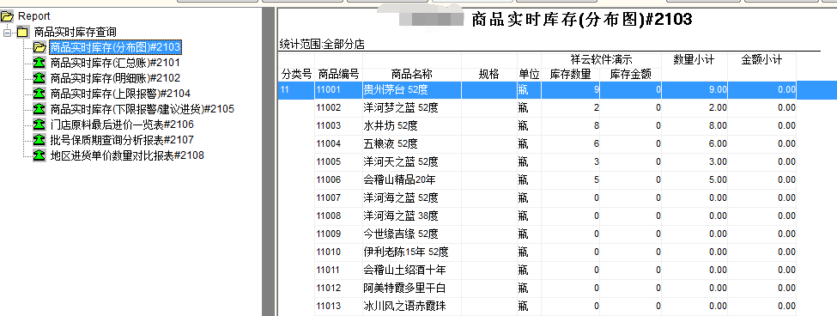Image resolution: width=837 pixels, height=316 pixels.
Task: Click the 库存数量 column header
Action: (x=570, y=74)
